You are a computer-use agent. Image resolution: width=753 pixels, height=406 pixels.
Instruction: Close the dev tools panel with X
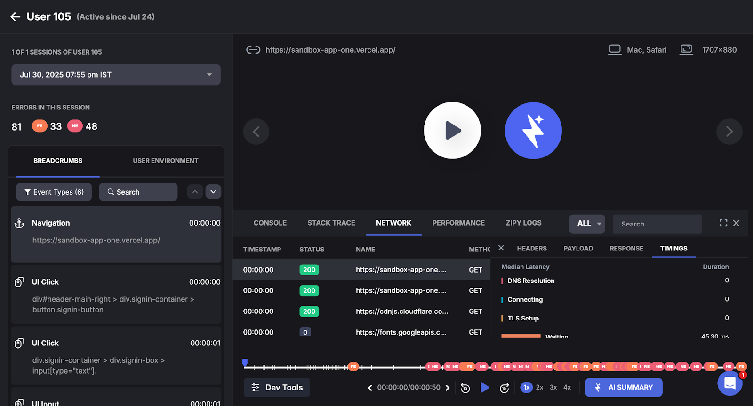(737, 223)
